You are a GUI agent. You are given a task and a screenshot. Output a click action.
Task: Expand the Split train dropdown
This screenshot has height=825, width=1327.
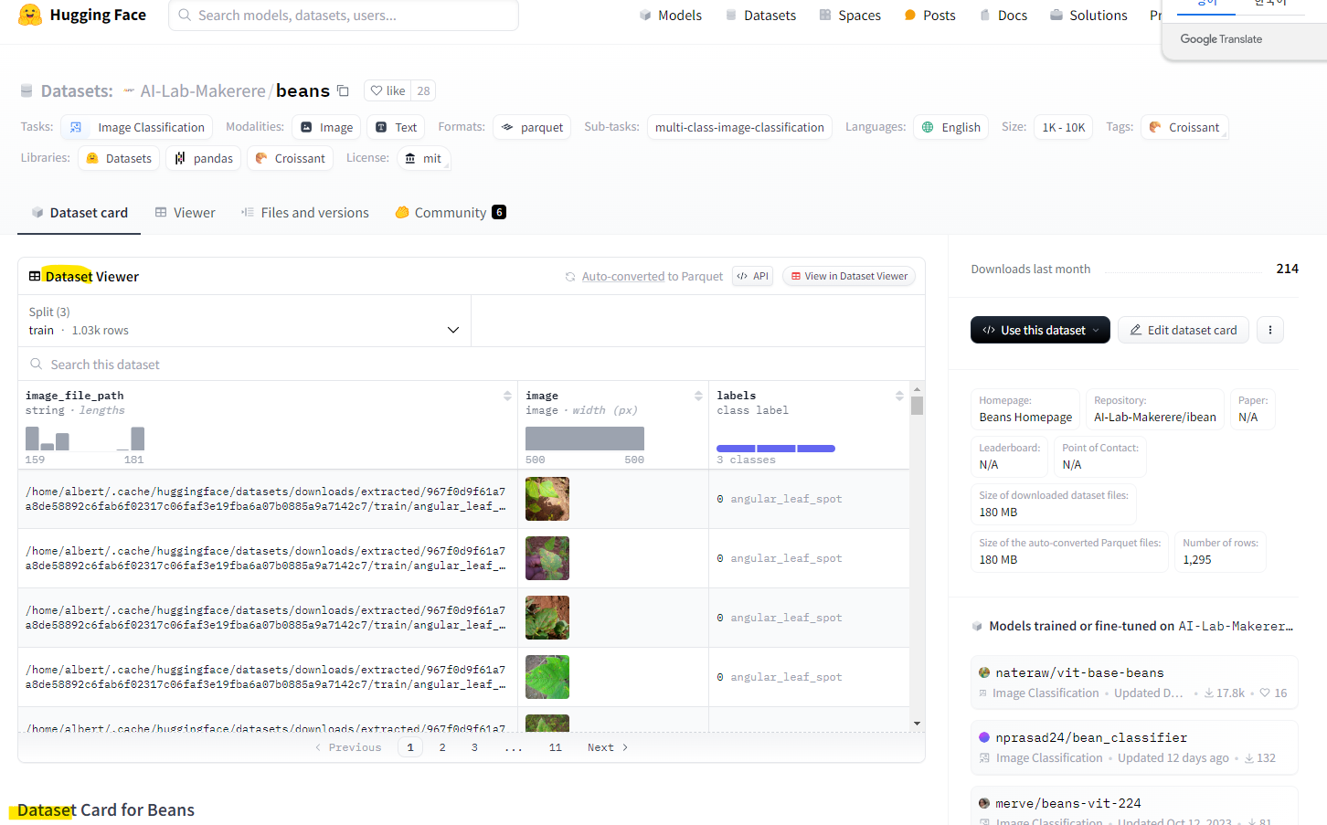tap(244, 321)
